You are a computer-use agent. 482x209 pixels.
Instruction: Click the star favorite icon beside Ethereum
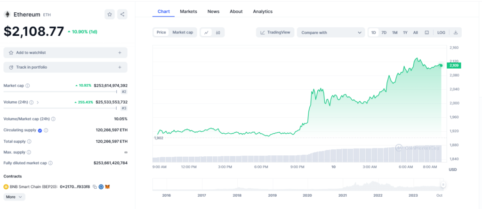(109, 14)
